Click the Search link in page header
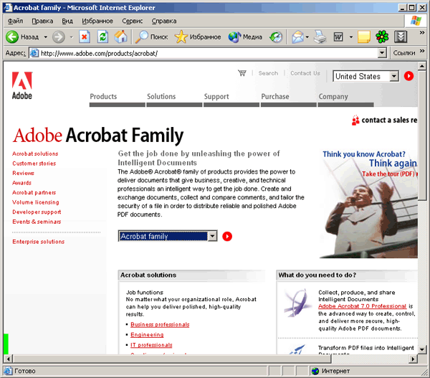The height and width of the screenshot is (378, 430). tap(268, 73)
